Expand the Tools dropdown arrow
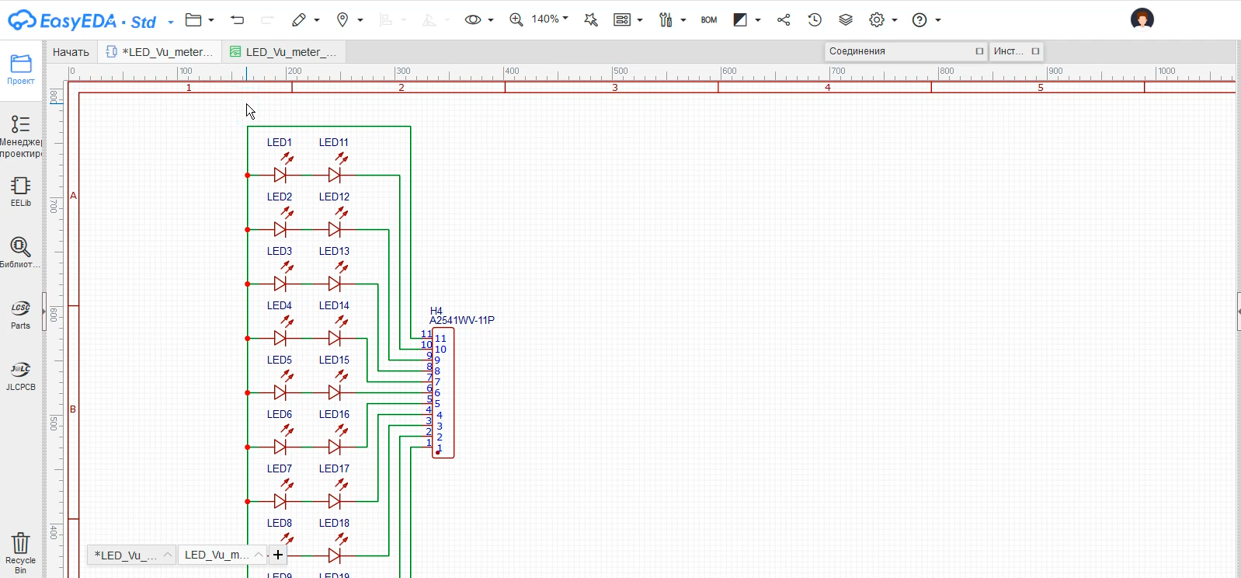Image resolution: width=1241 pixels, height=578 pixels. [x=683, y=20]
